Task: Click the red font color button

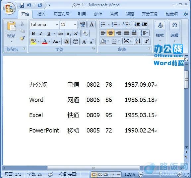Action: (x=45, y=42)
